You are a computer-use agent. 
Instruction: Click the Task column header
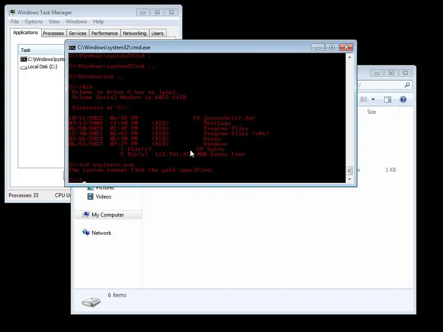[x=42, y=50]
